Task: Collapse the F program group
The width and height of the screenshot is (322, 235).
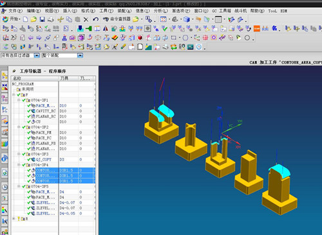Action: tap(14, 94)
